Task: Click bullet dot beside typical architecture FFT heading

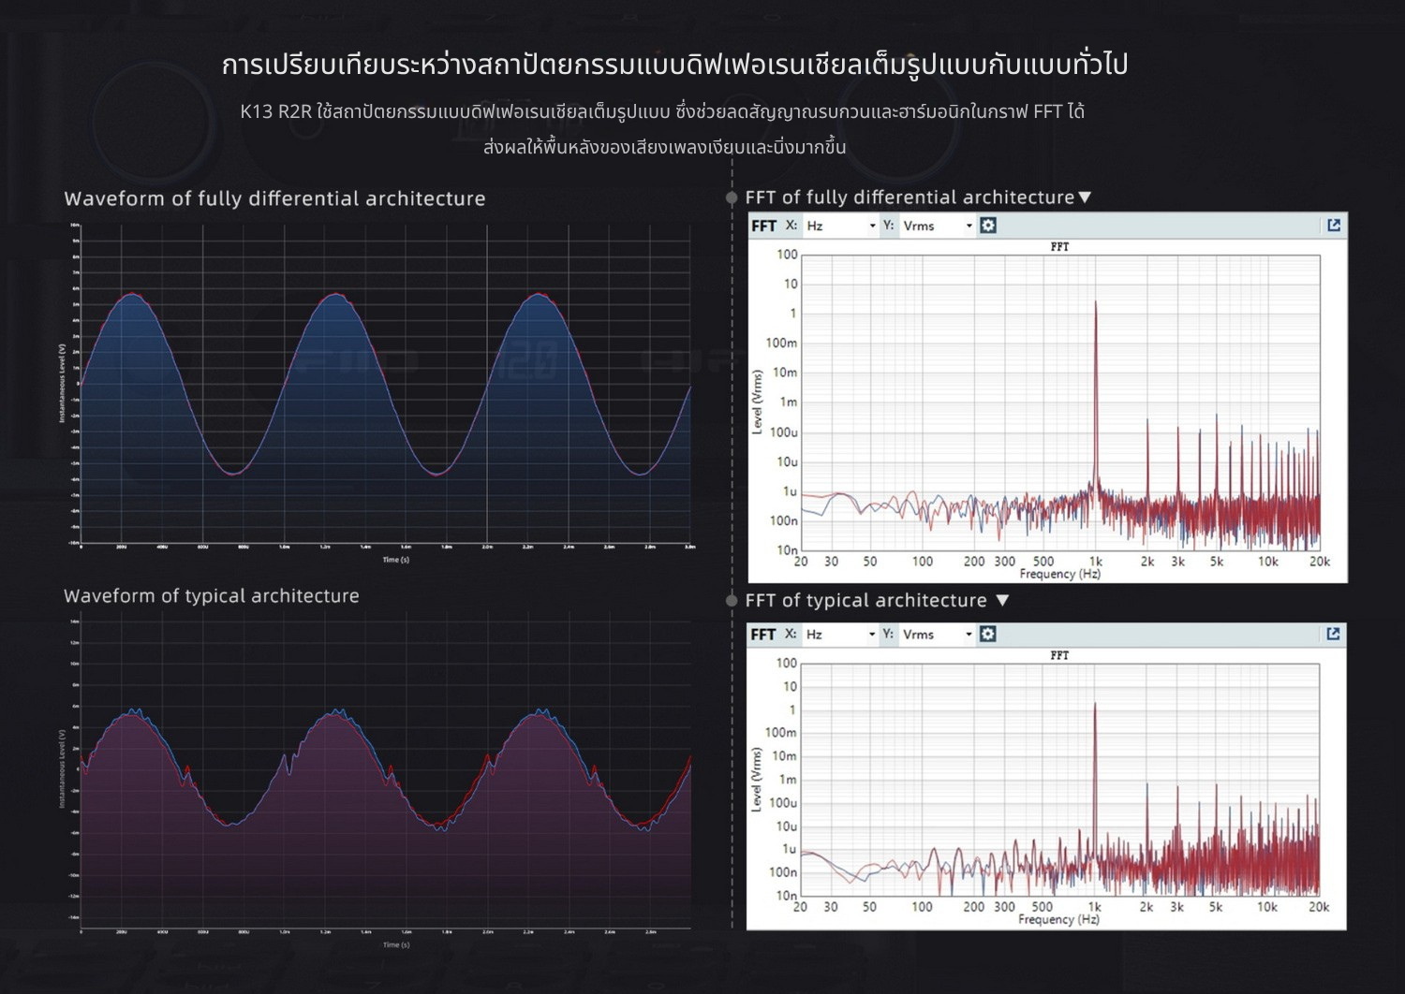Action: pos(732,601)
